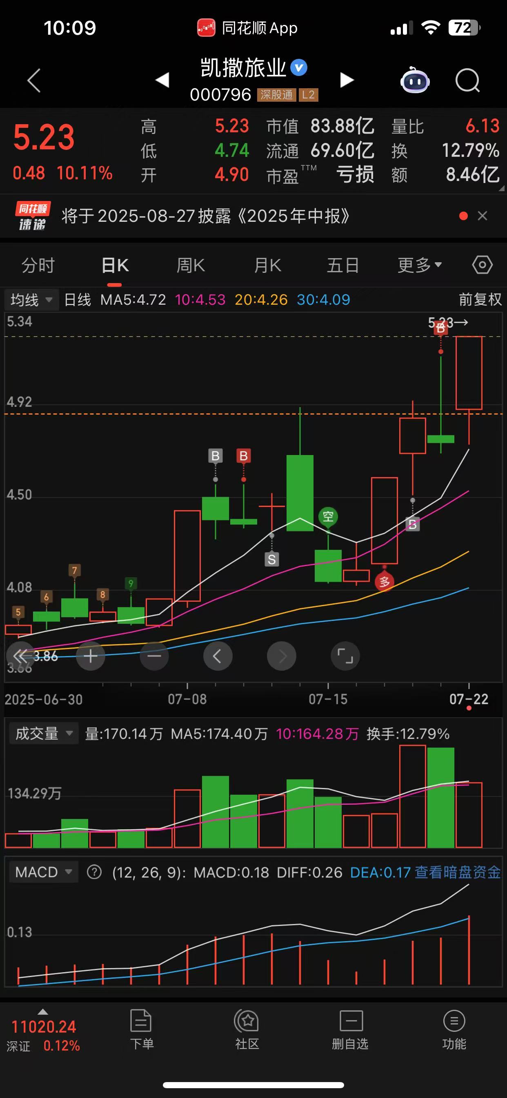Switch to the 月K tab
The image size is (507, 1098).
(x=267, y=265)
